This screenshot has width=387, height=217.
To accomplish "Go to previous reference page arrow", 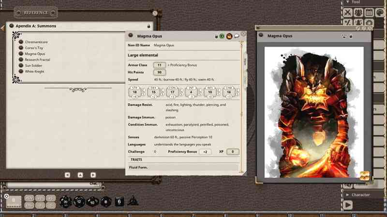I will point(67,175).
